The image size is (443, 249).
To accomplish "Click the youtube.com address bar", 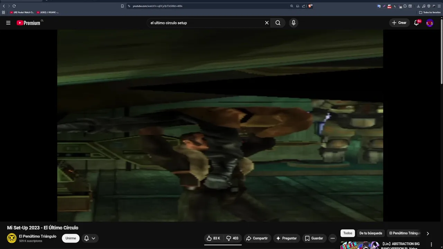I will 208,6.
